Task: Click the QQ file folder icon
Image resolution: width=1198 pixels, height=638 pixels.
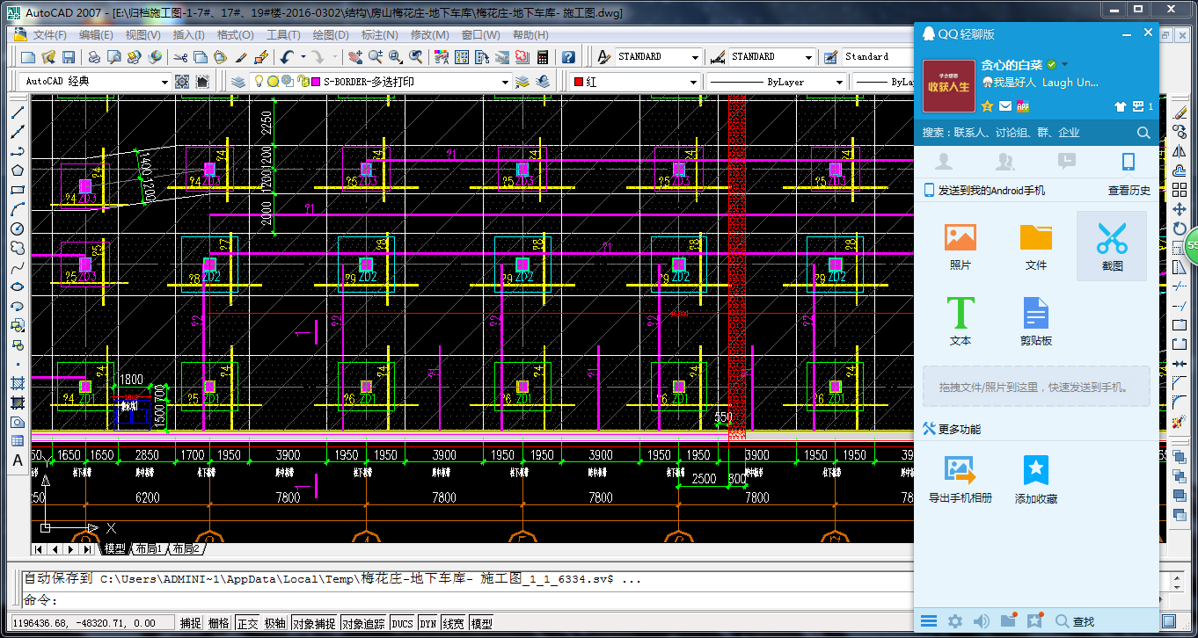Action: (x=1036, y=238)
